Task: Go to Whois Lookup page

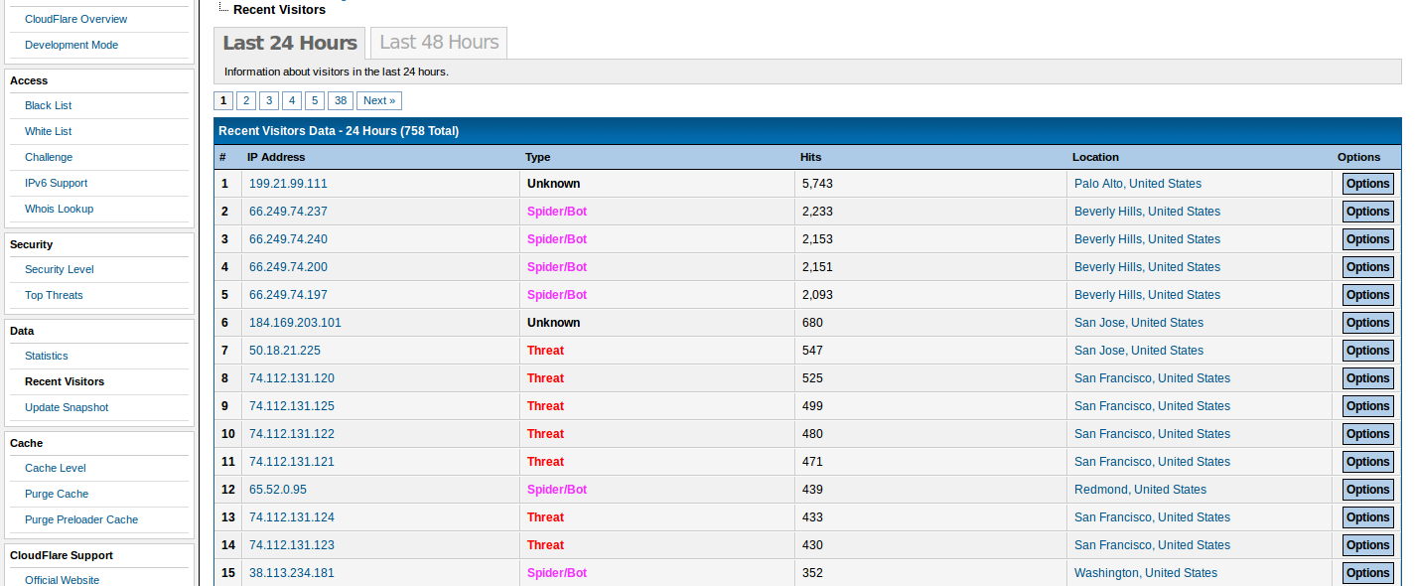Action: pos(59,209)
